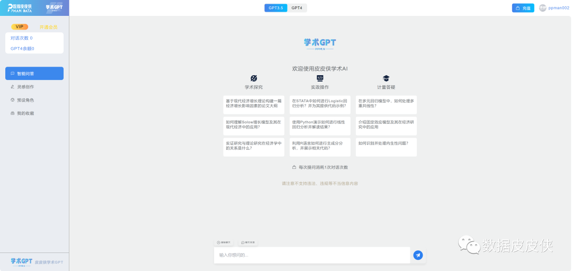Screen dimensions: 572x271
Task: Click the 开通会员 membership link
Action: pyautogui.click(x=49, y=27)
